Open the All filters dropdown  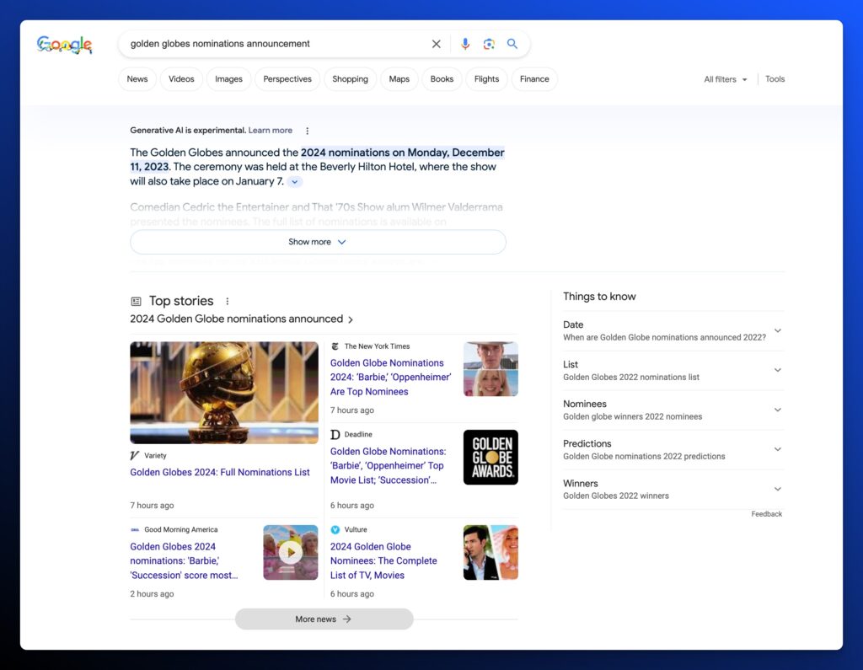point(725,79)
